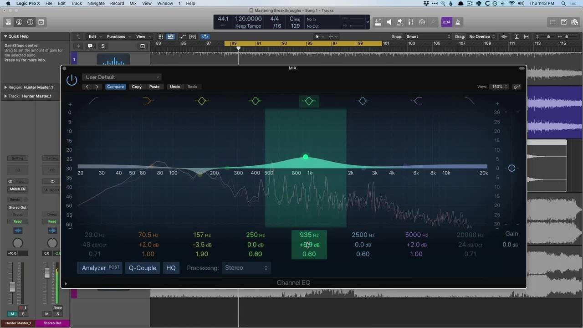Viewport: 583px width, 328px height.
Task: Select the low shelf band icon
Action: click(x=148, y=101)
